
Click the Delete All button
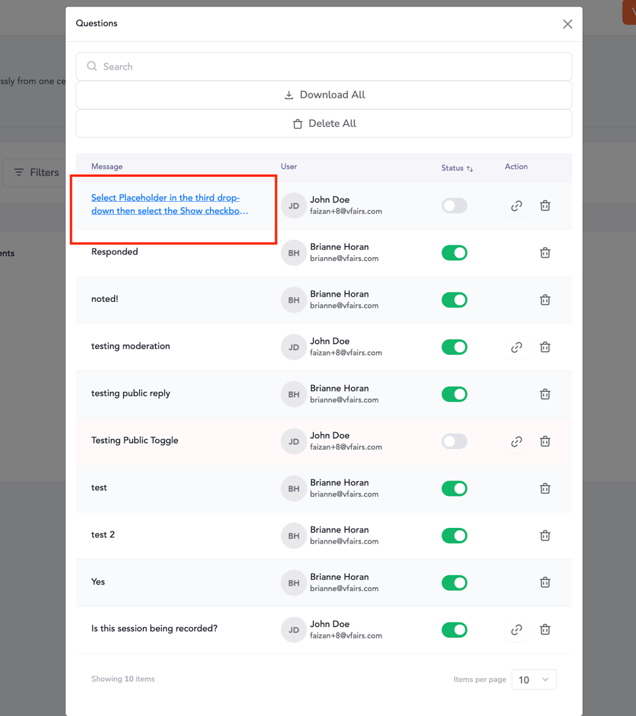324,124
